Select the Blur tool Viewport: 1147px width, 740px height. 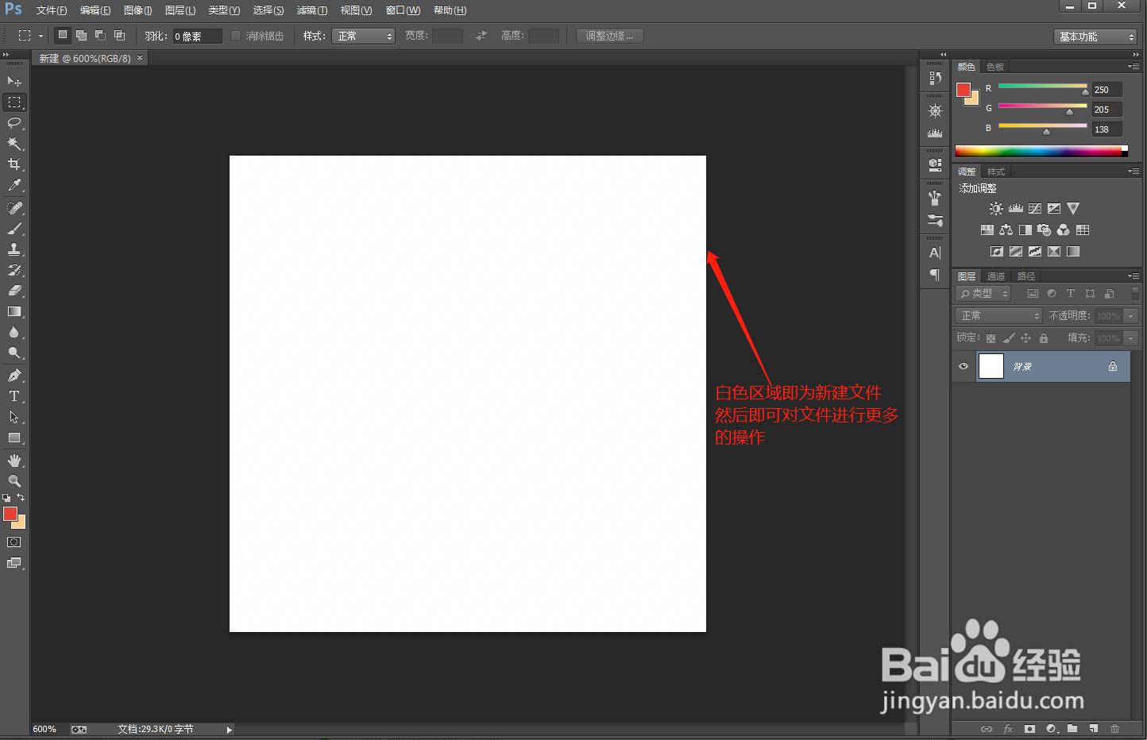(14, 332)
